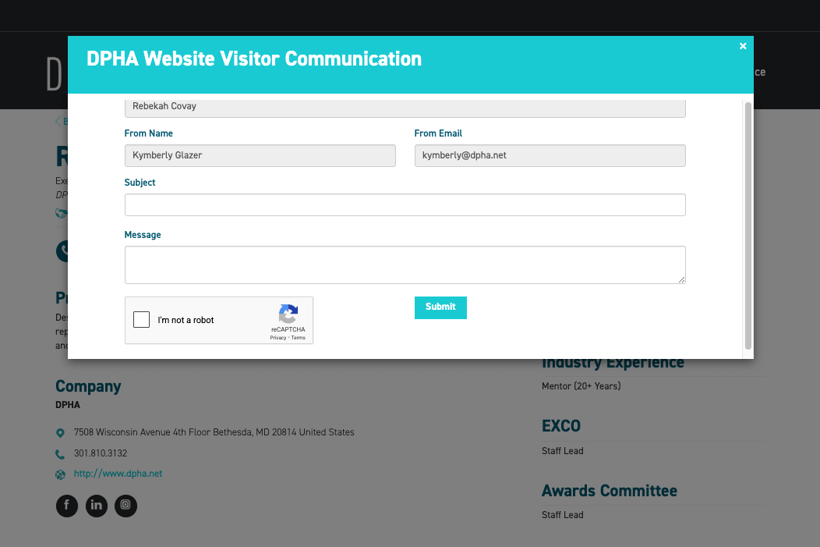Open the LinkedIn social icon
This screenshot has width=820, height=547.
tap(97, 506)
